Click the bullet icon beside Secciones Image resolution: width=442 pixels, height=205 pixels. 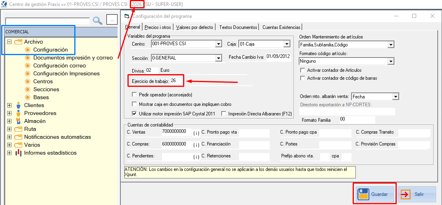pyautogui.click(x=27, y=89)
